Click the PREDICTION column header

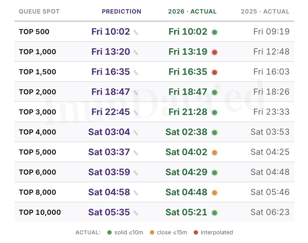coord(121,12)
